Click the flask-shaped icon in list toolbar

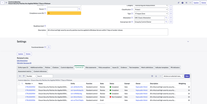(156, 76)
